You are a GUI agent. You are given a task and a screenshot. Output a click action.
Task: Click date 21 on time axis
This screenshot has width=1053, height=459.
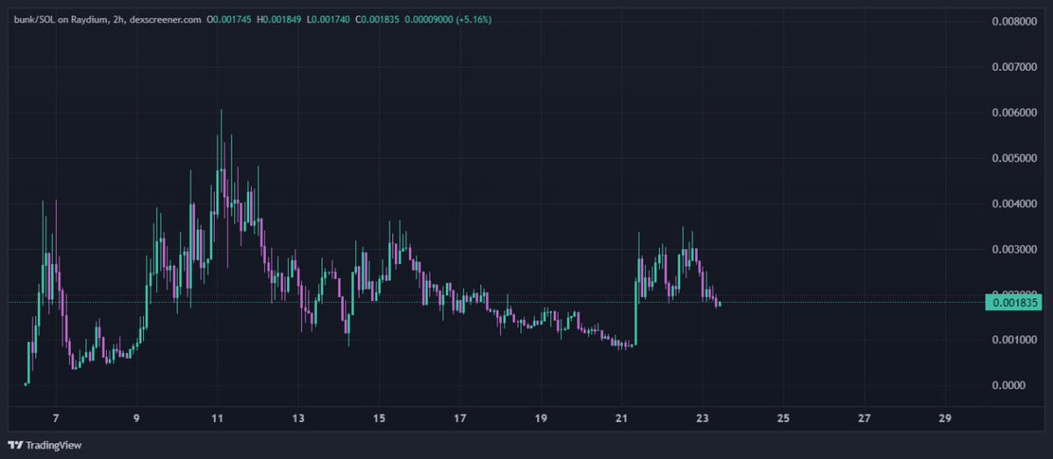[621, 418]
